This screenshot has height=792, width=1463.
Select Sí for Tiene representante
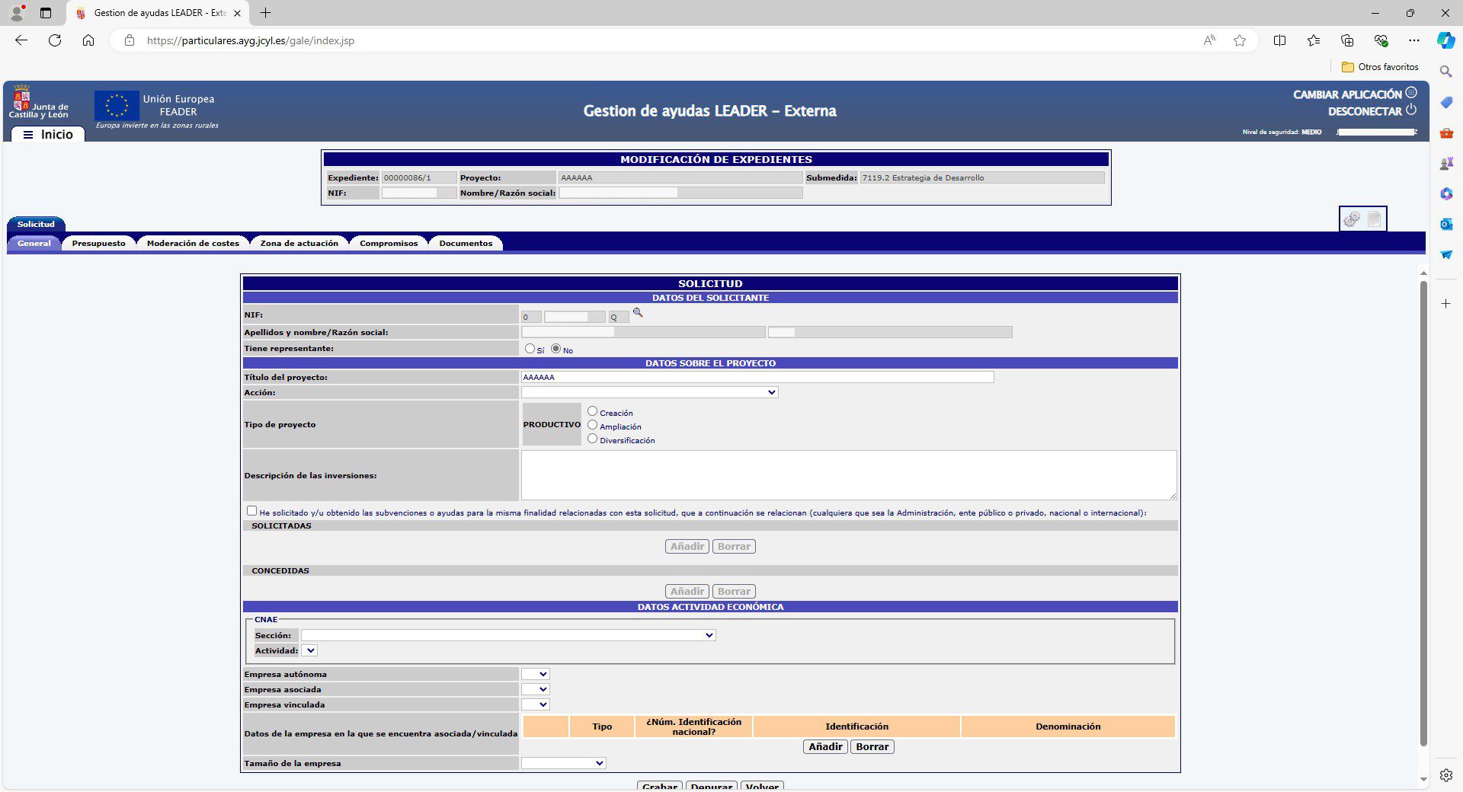[530, 349]
